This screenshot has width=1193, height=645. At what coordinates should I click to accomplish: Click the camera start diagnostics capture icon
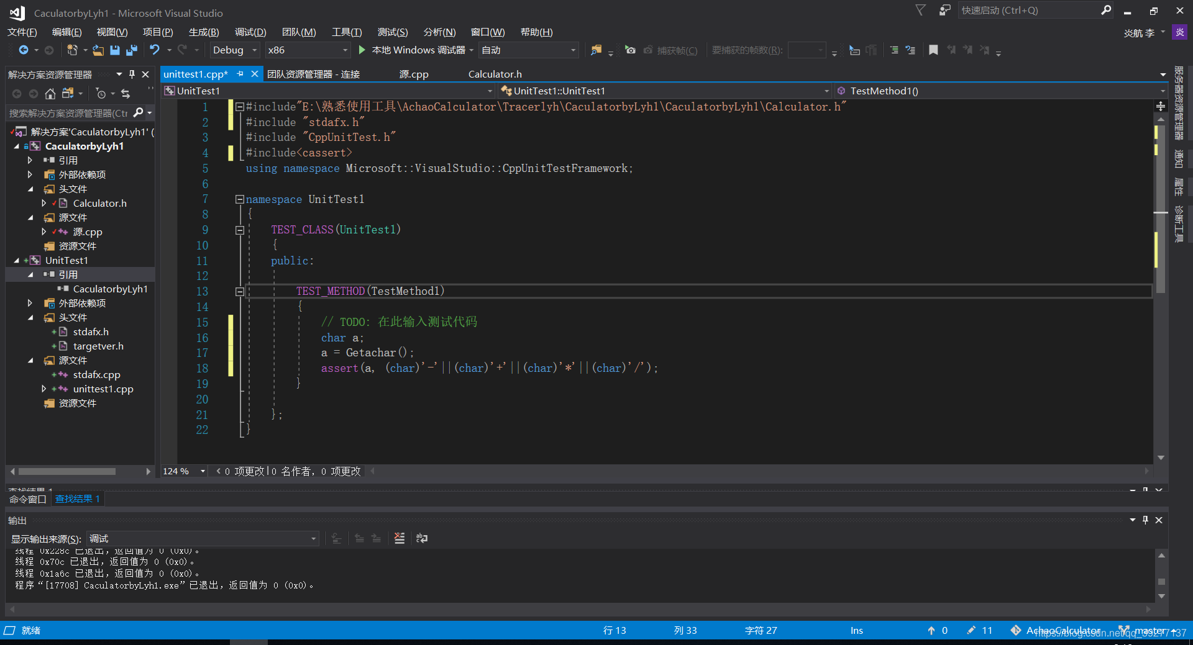[630, 50]
